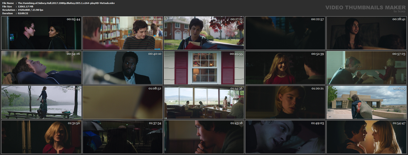This screenshot has width=408, height=155.
Task: Select the lakeside picnic table thumbnail at 01:03:08
Action: click(x=41, y=102)
